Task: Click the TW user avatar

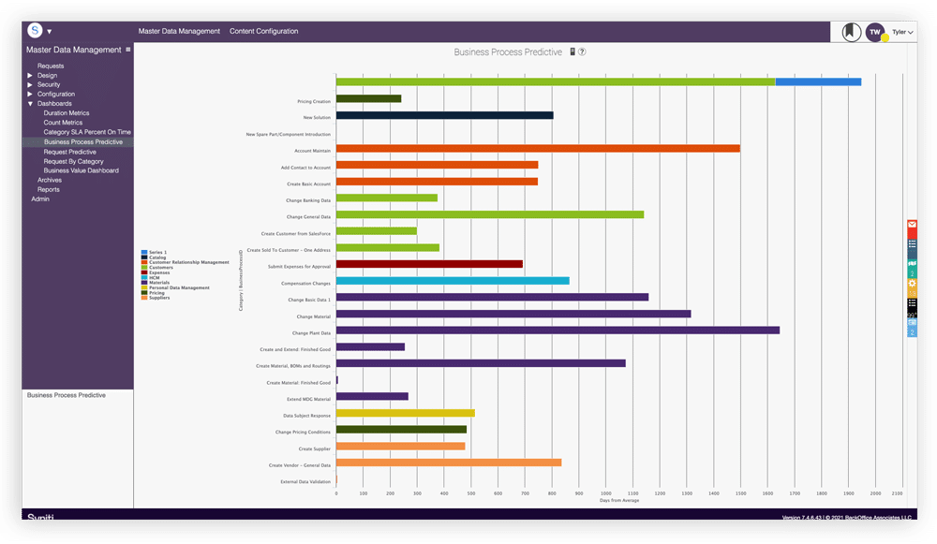Action: pyautogui.click(x=875, y=32)
